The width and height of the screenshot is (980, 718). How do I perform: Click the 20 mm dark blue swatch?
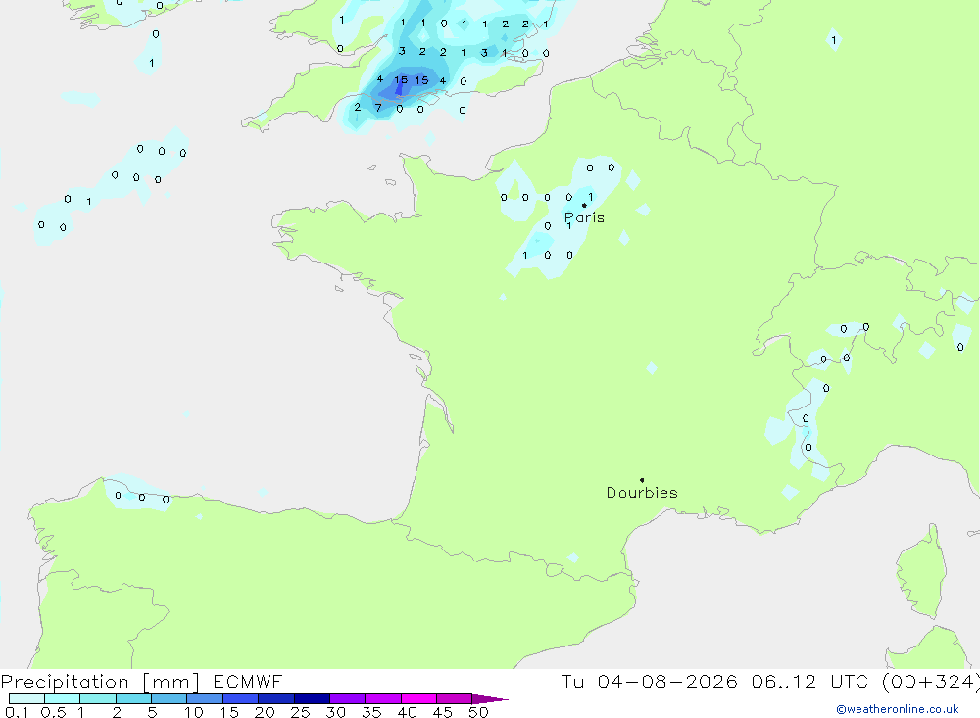276,698
